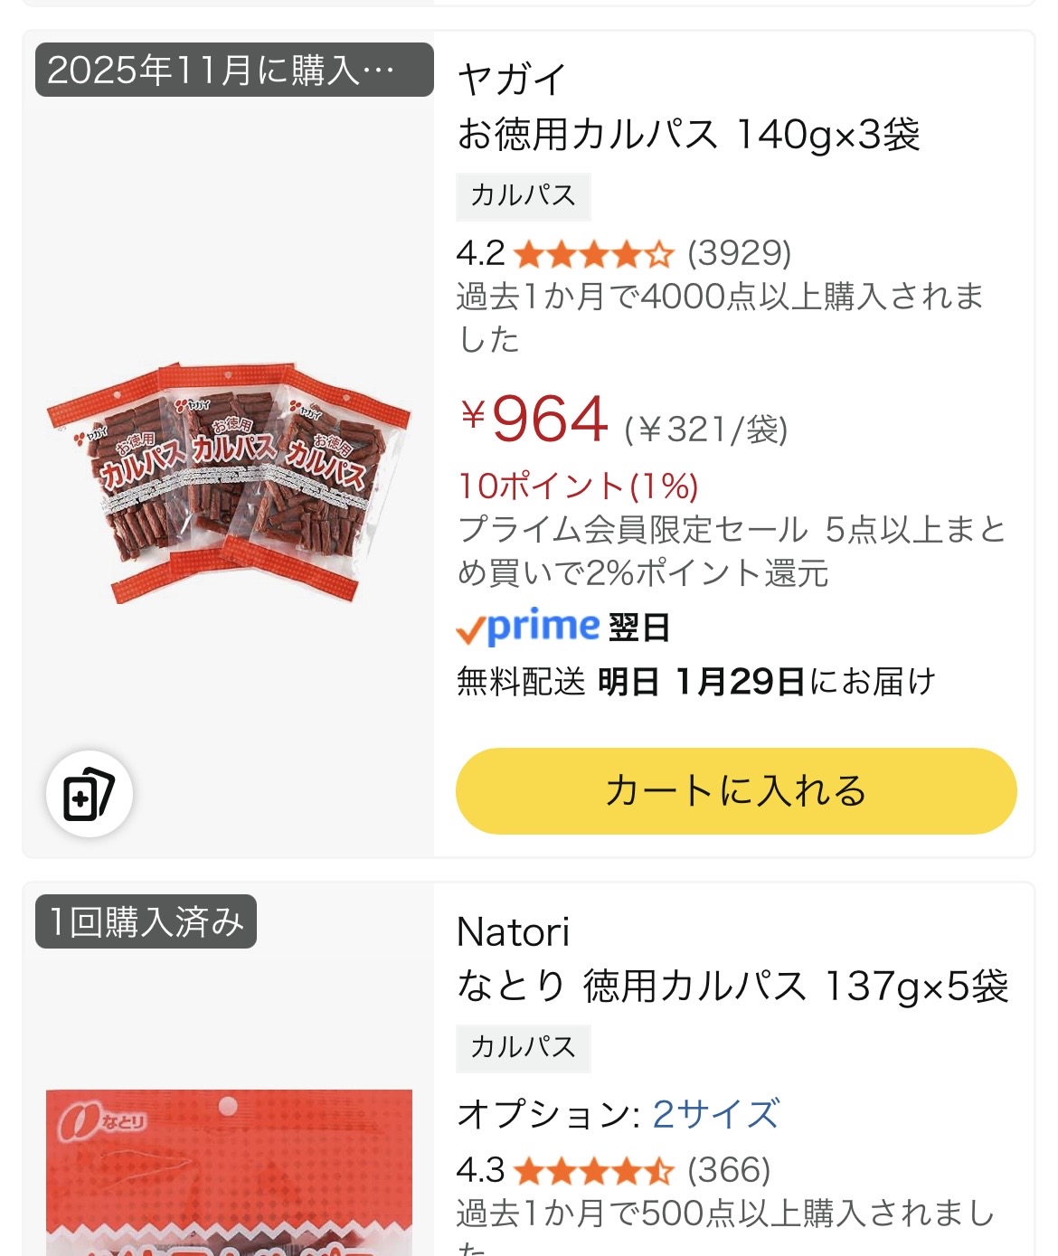Add Yagai Calpas to cart
Screen dimensions: 1058x1256
(x=736, y=791)
